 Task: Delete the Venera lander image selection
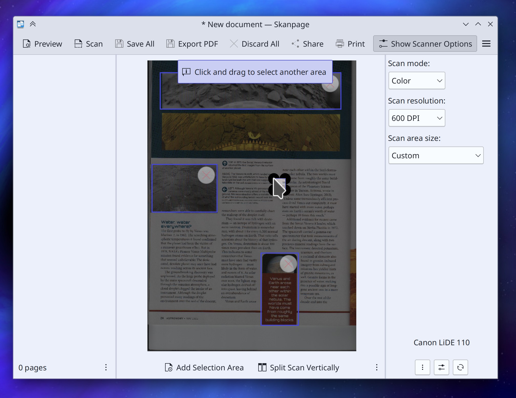click(x=206, y=176)
